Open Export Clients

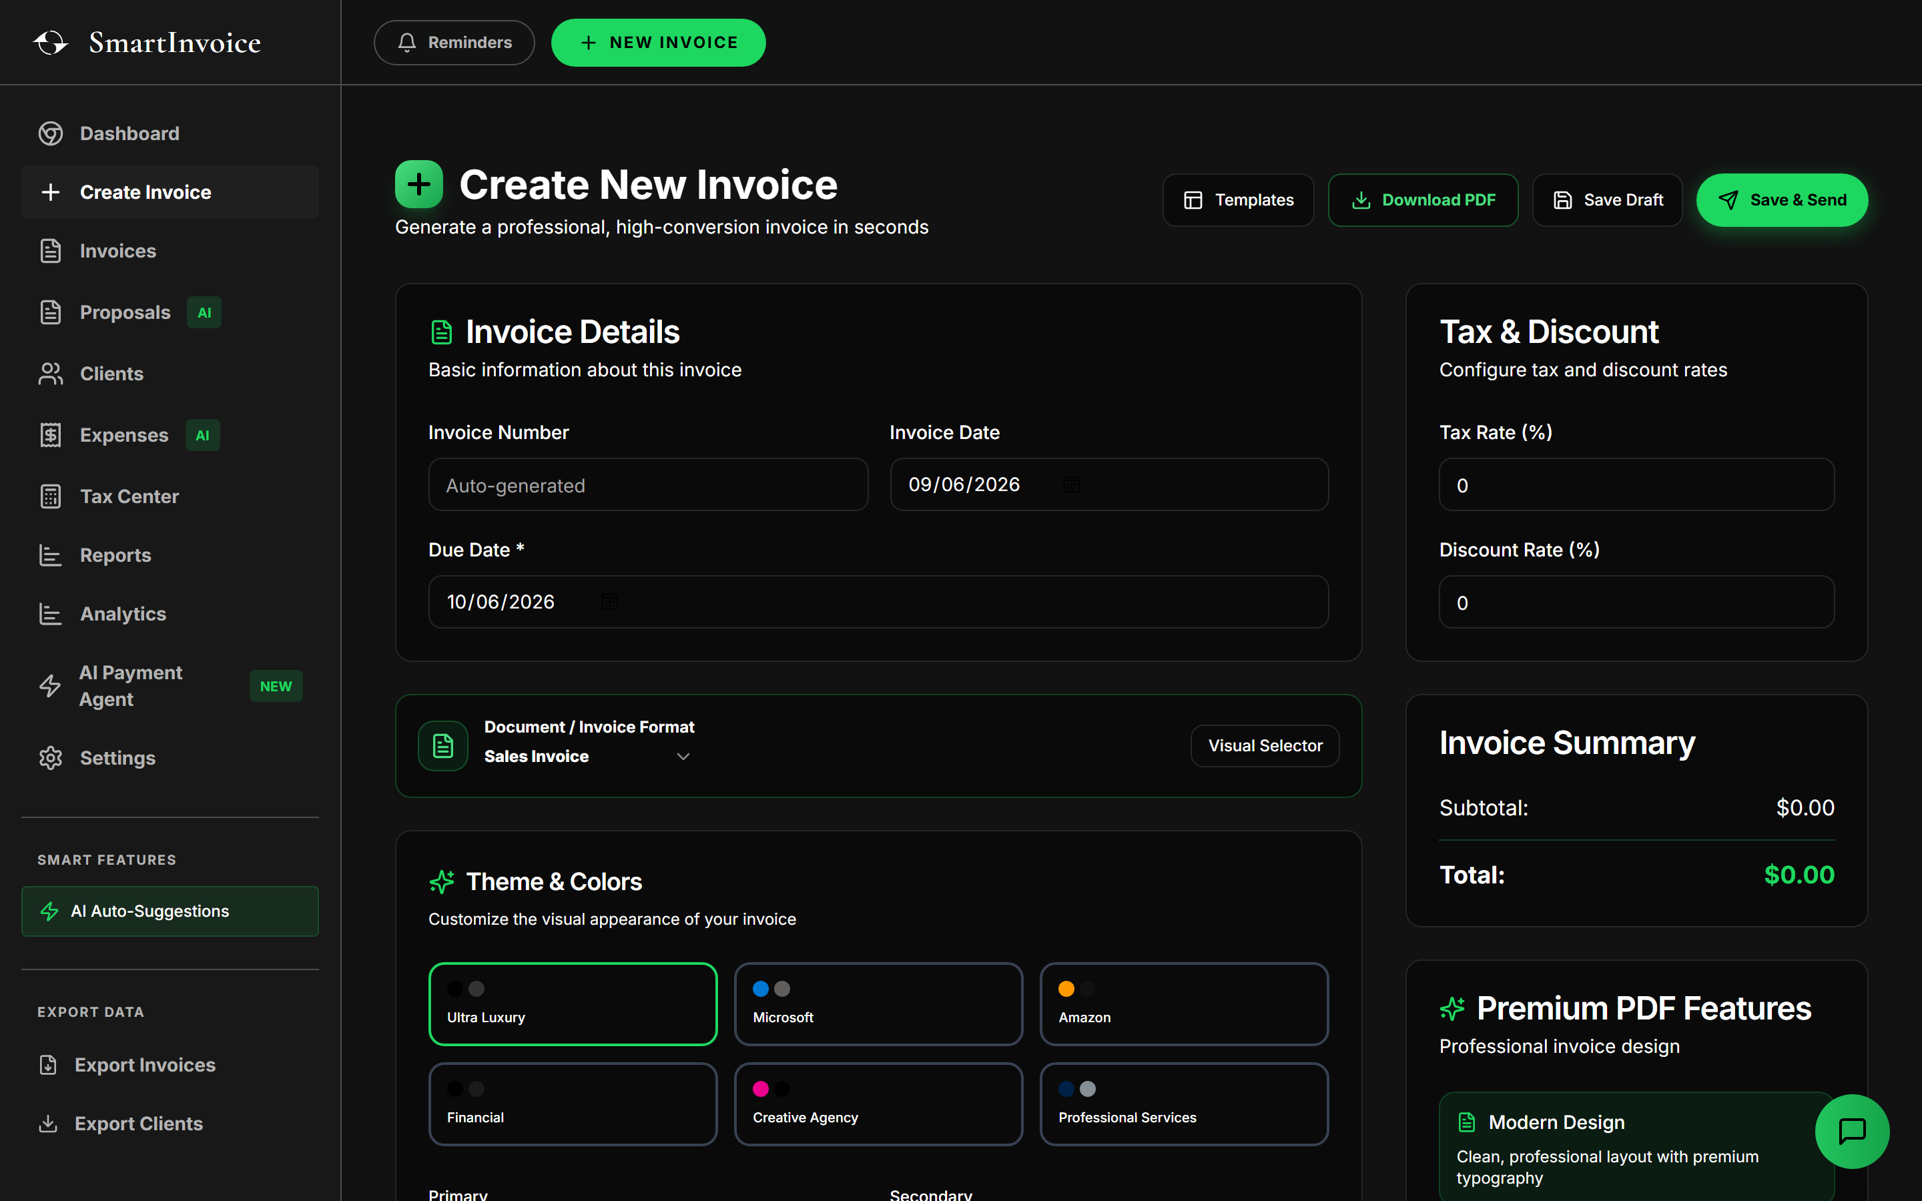170,1123
